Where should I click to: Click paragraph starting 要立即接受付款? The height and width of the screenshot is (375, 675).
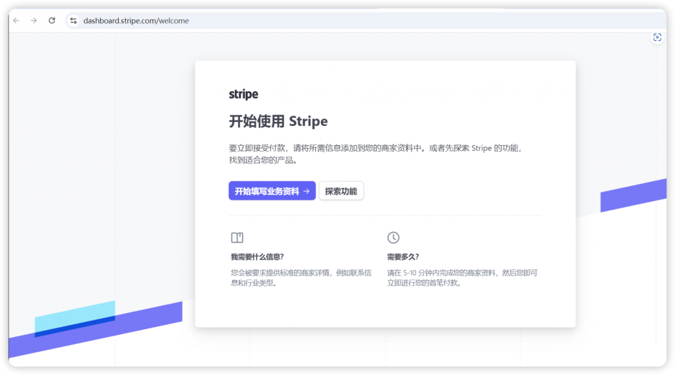coord(375,154)
